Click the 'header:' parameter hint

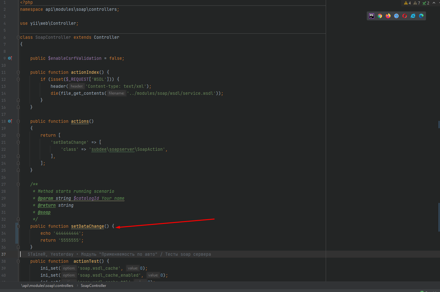point(77,86)
